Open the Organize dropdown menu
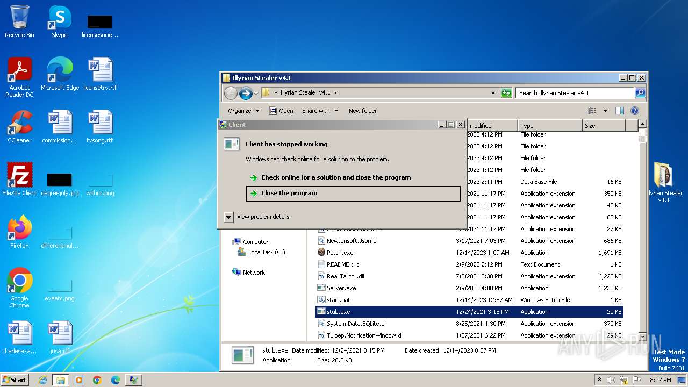Screen dimensions: 688x387 [x=243, y=111]
